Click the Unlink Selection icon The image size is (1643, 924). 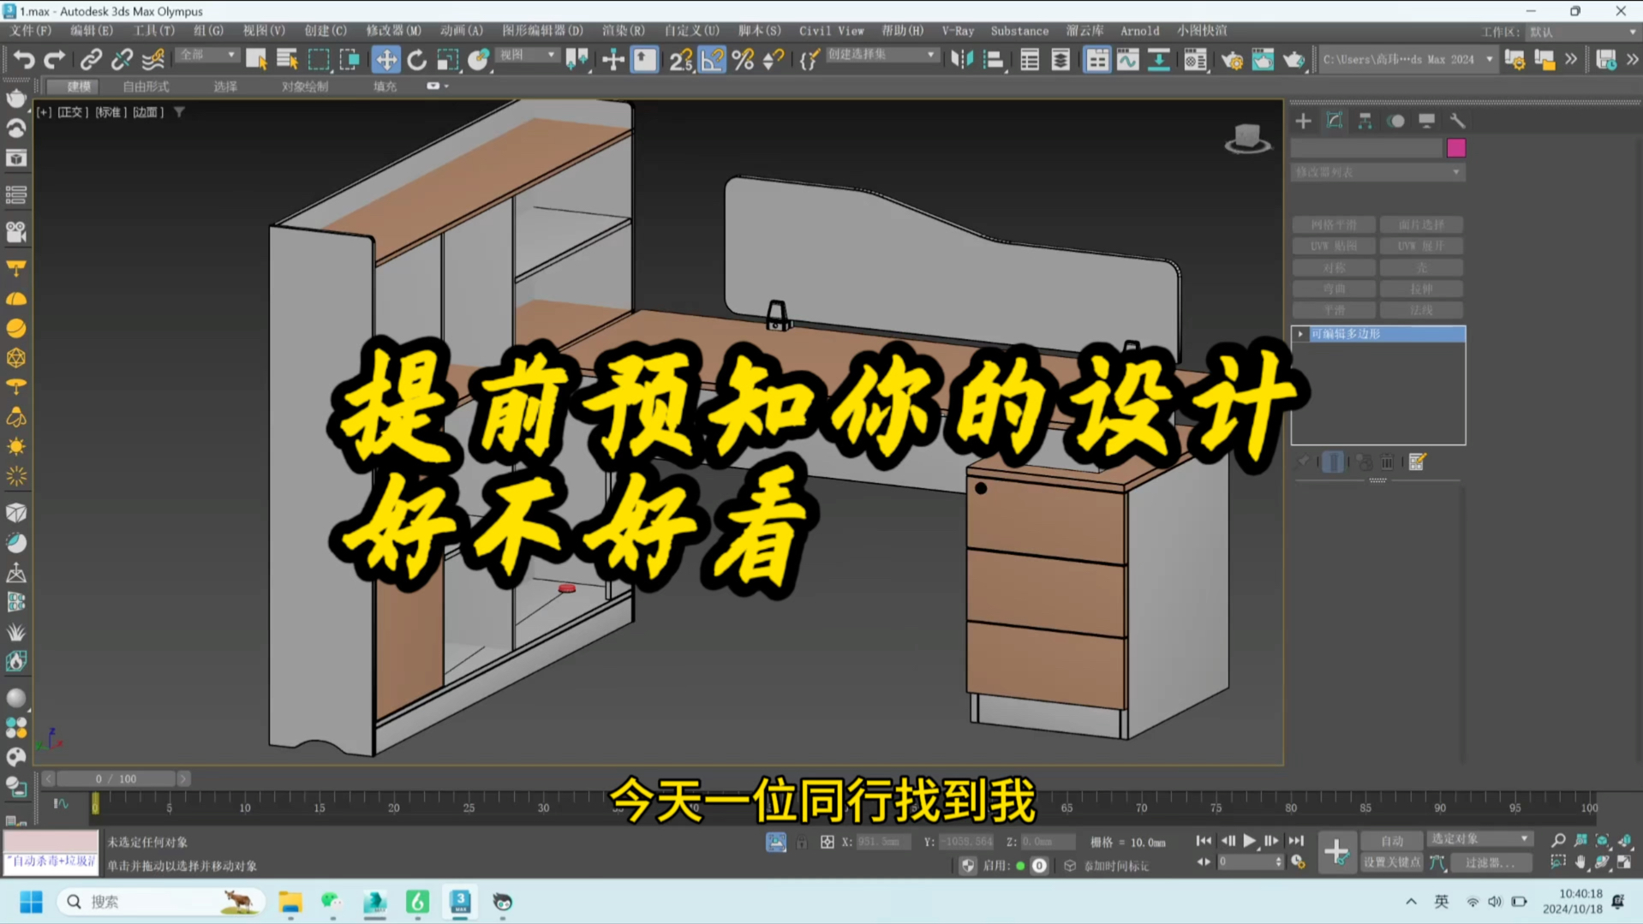[122, 60]
